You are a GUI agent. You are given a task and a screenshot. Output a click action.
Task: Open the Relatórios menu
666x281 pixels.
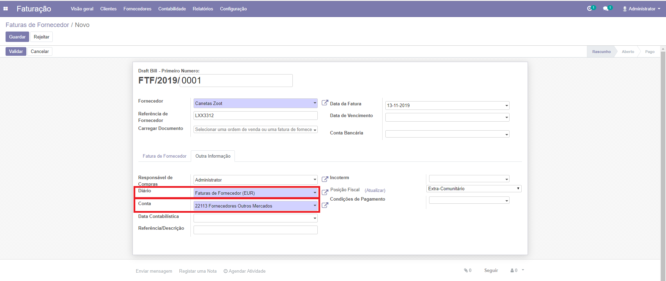click(x=203, y=9)
